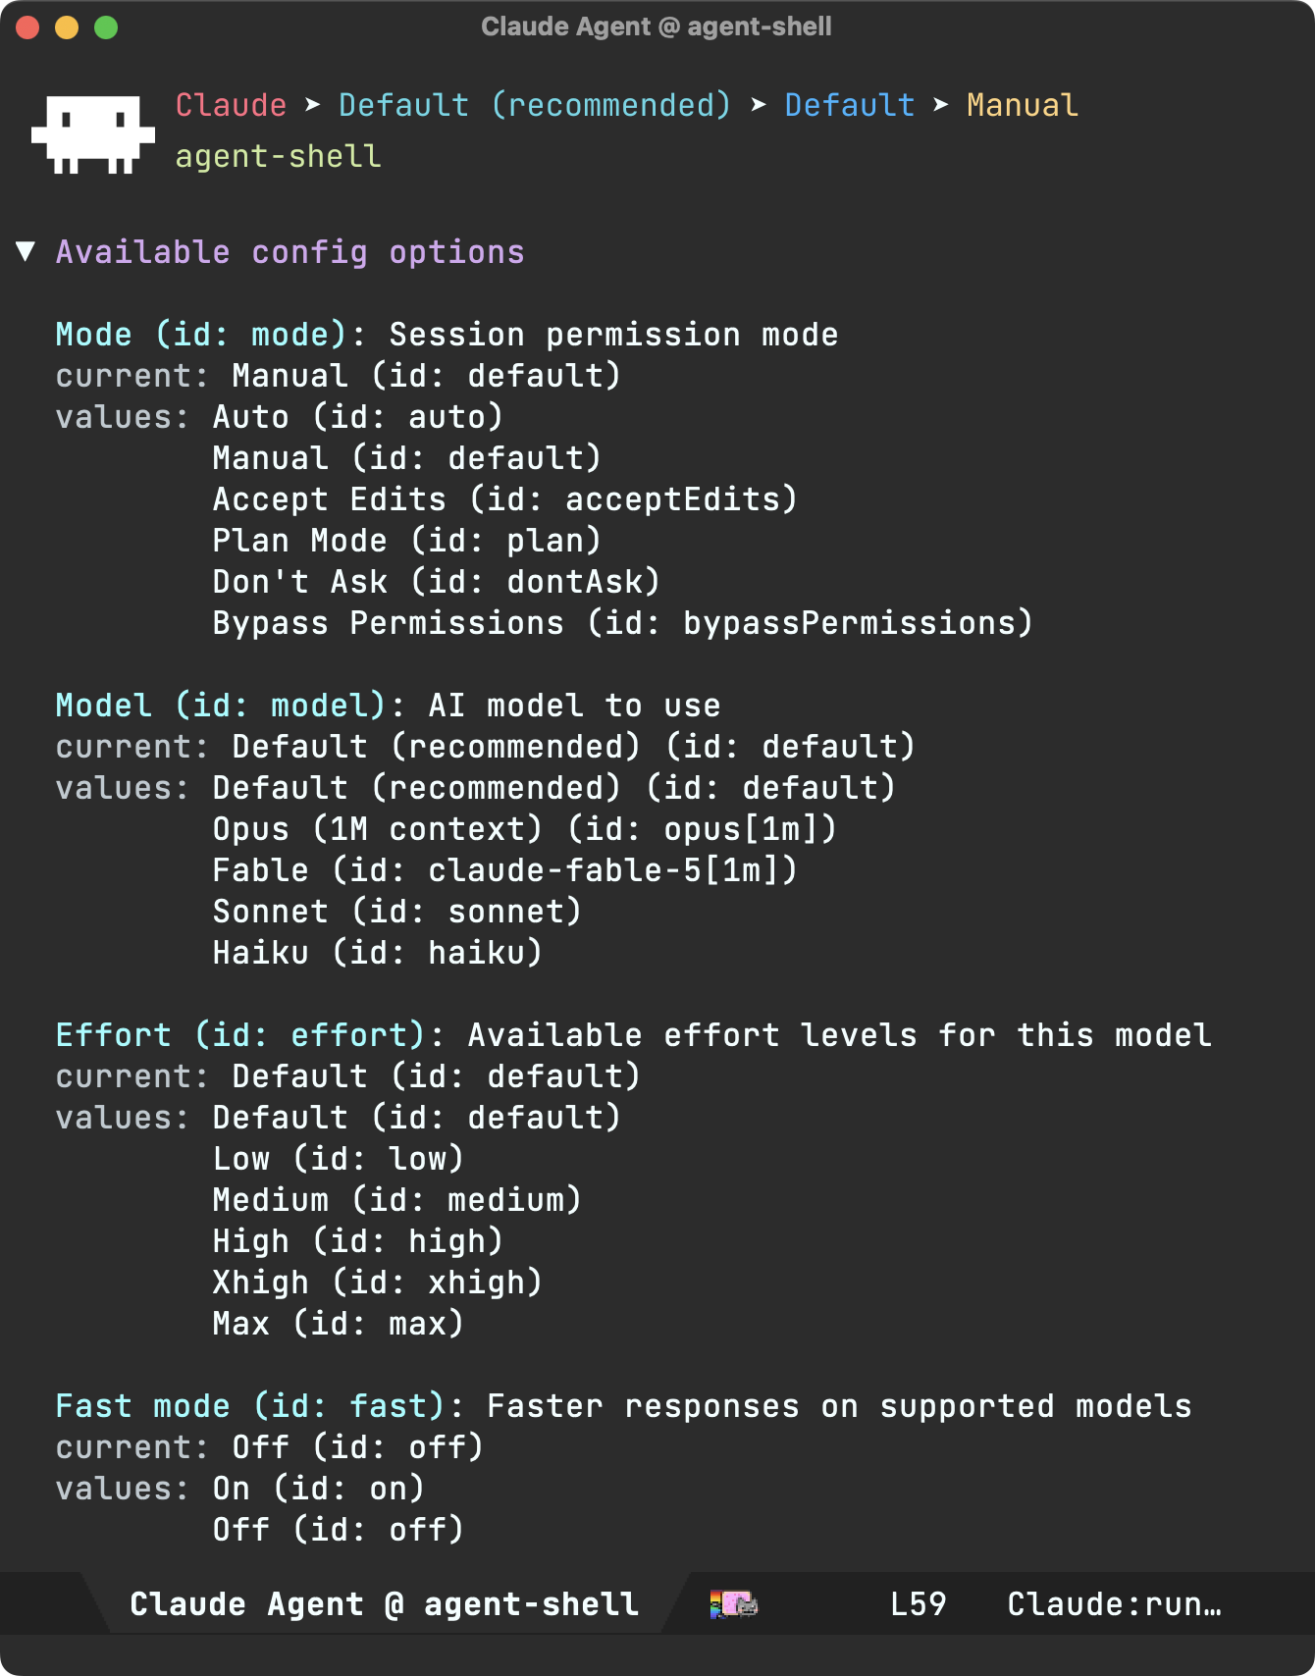This screenshot has width=1315, height=1676.
Task: Choose the Haiku model value
Action: [x=378, y=953]
